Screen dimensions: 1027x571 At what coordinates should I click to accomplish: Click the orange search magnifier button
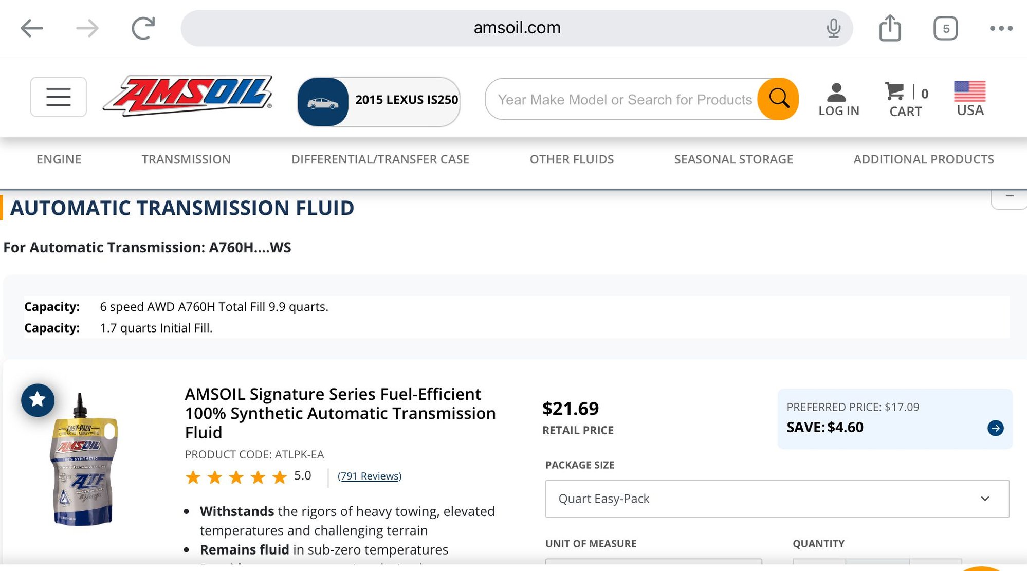(x=778, y=99)
